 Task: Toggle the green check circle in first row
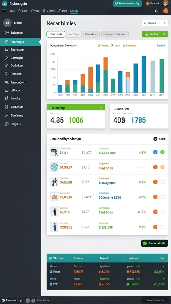coord(162,152)
